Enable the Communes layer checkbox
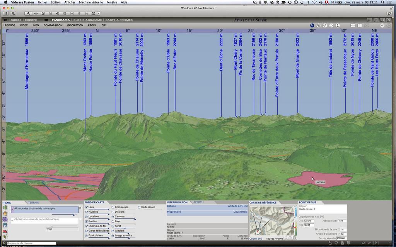This screenshot has width=396, height=247. pos(113,207)
